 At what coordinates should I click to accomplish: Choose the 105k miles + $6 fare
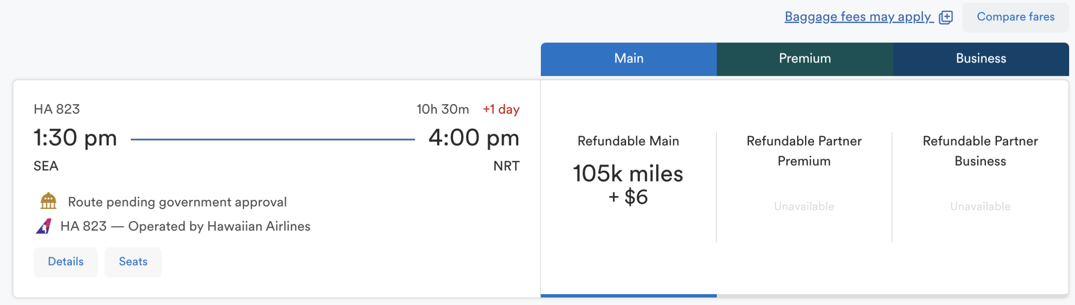pos(628,184)
